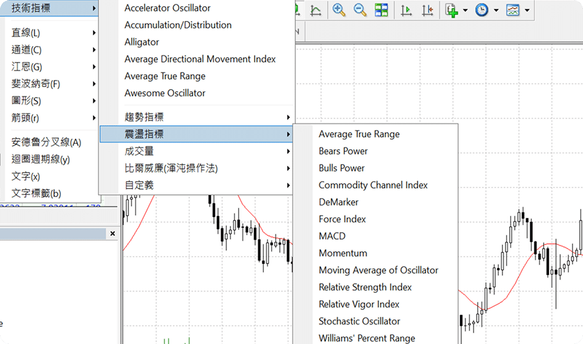Click the chart templates icon
The image size is (583, 344).
(x=513, y=10)
